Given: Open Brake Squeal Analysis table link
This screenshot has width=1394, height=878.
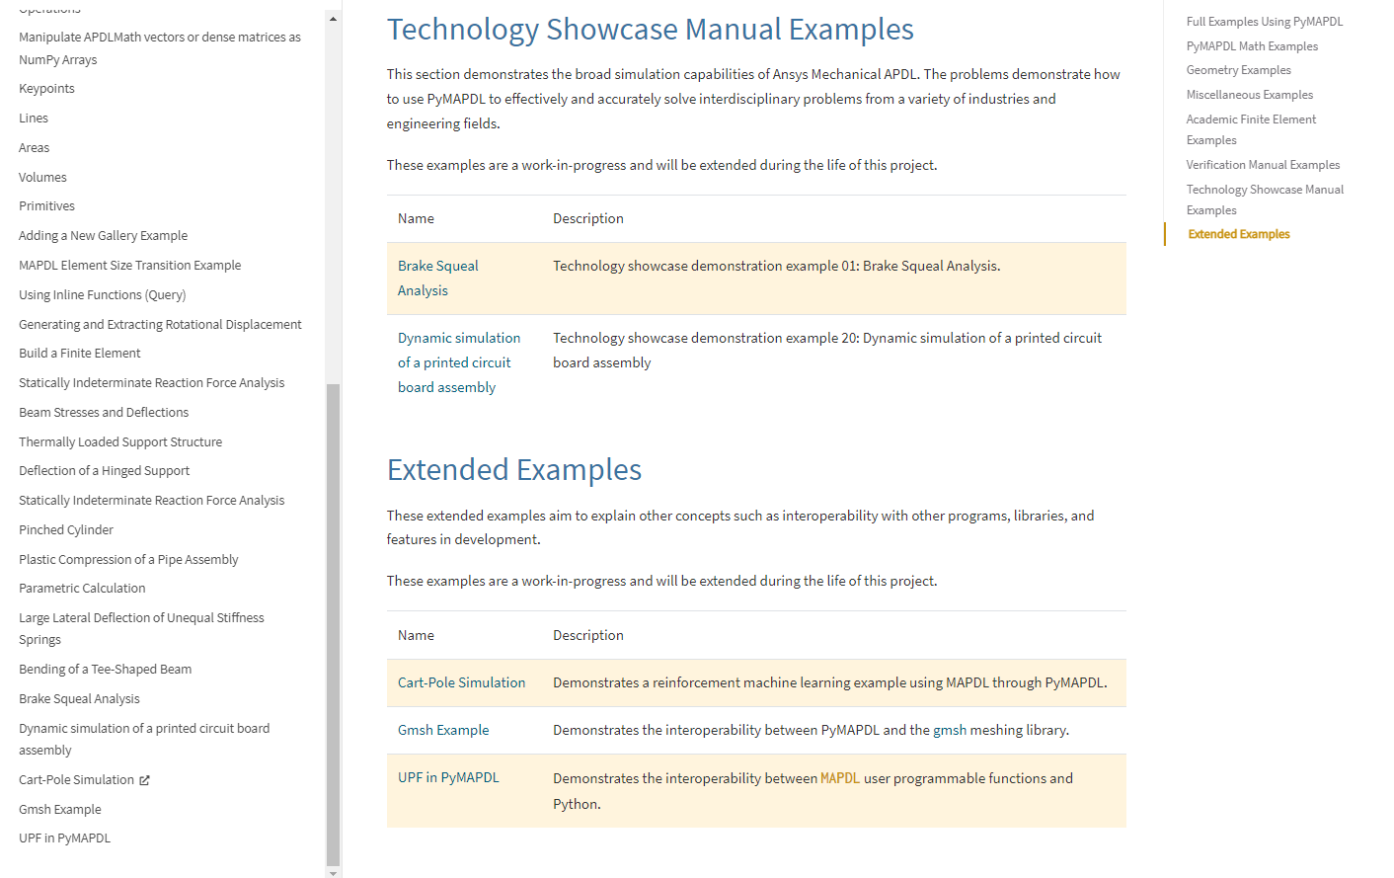Looking at the screenshot, I should (438, 279).
